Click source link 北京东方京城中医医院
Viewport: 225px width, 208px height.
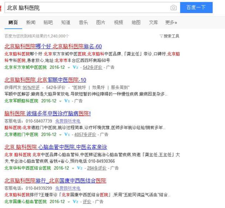tap(26, 67)
